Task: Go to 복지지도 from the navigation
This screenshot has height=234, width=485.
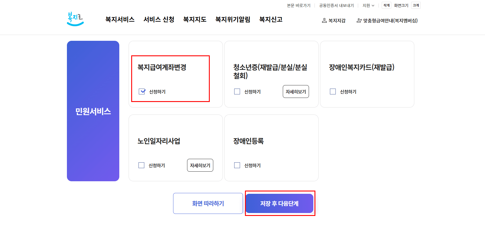Action: pos(194,19)
